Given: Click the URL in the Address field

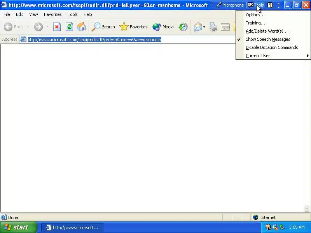Looking at the screenshot, I should [94, 40].
